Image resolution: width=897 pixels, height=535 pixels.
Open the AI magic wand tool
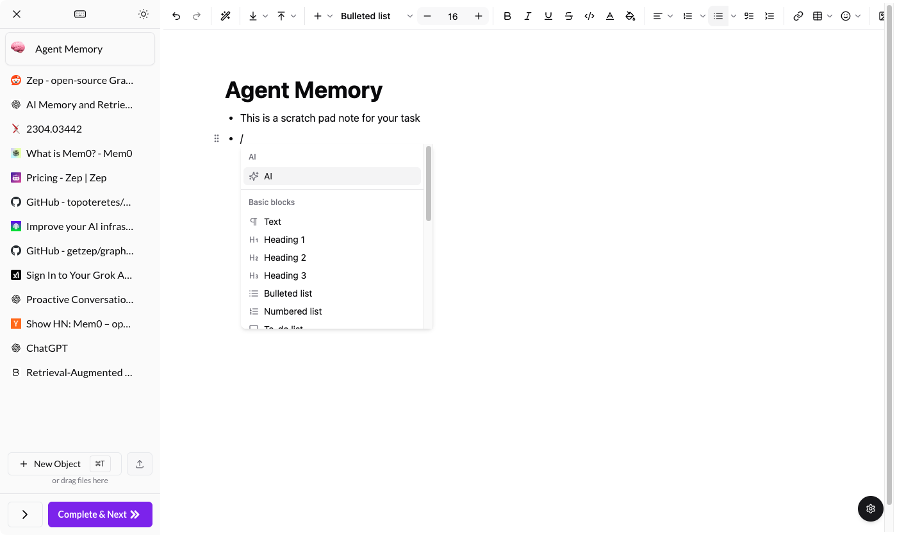(x=226, y=16)
